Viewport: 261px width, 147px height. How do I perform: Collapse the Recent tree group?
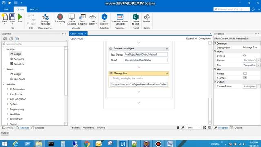coord(4,69)
